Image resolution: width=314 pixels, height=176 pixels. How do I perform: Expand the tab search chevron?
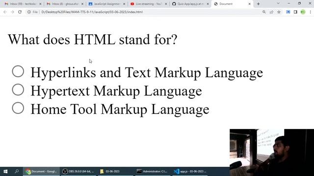pos(278,3)
